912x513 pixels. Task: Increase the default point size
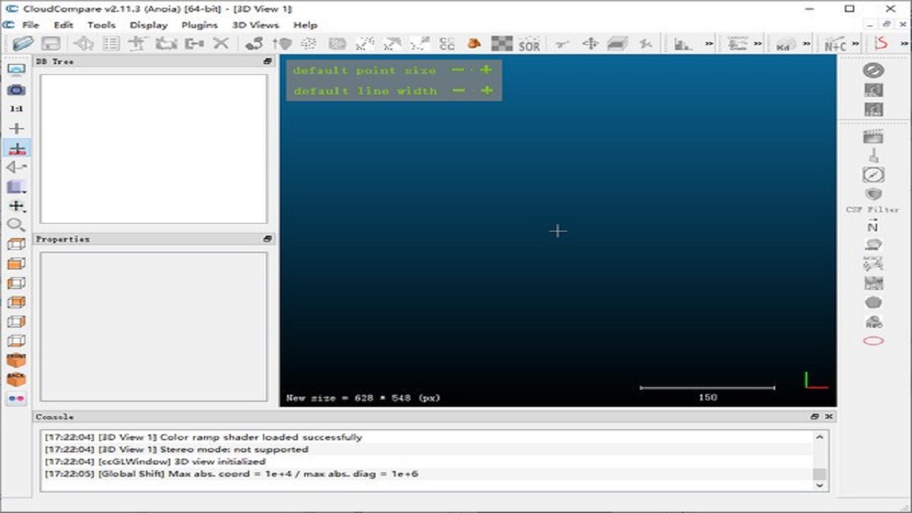click(487, 70)
